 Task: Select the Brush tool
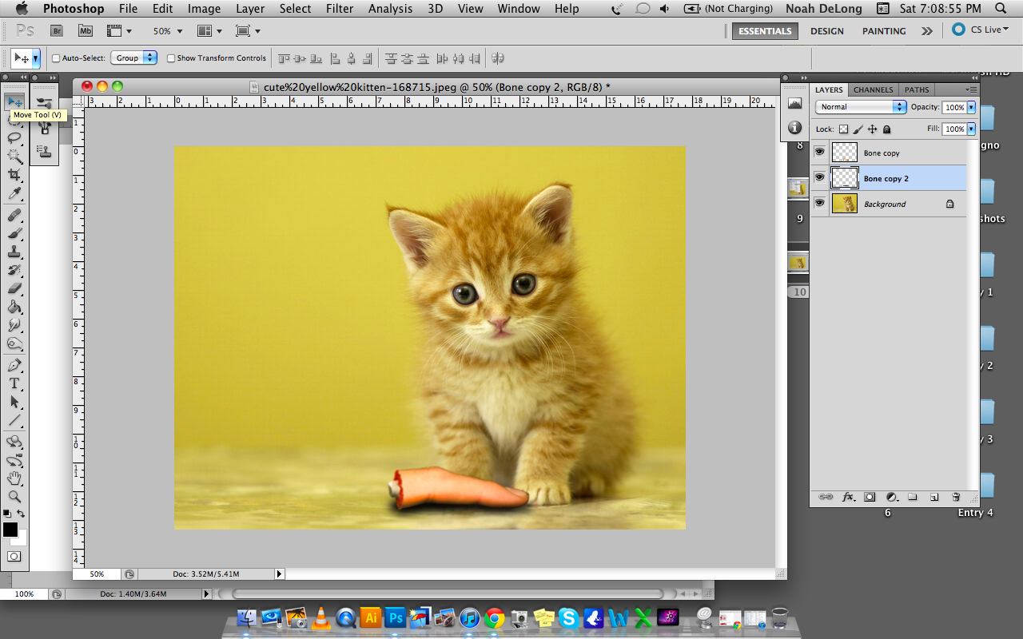(x=14, y=233)
